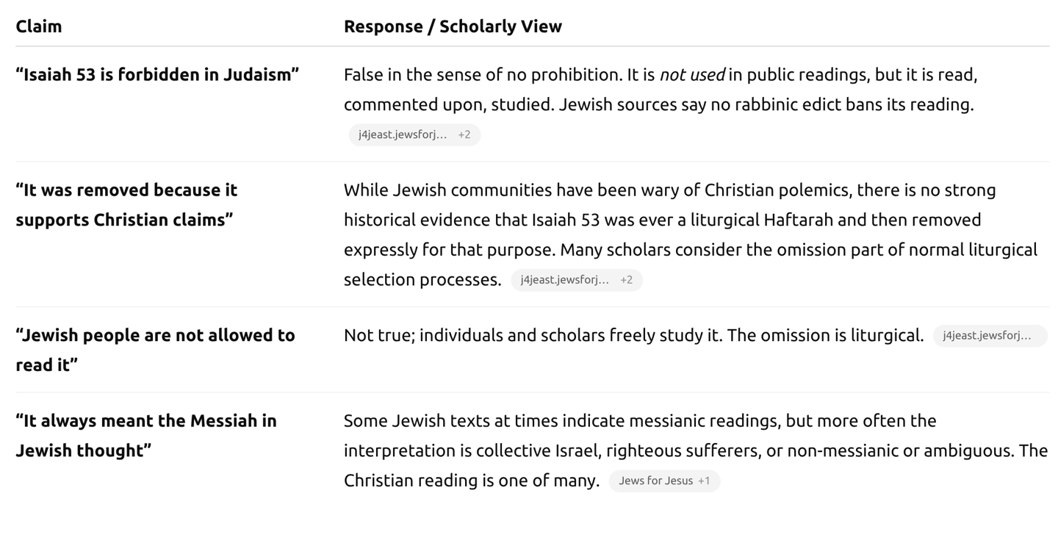
Task: Open the j4jeast citation after 'selection processes.'
Action: [577, 280]
